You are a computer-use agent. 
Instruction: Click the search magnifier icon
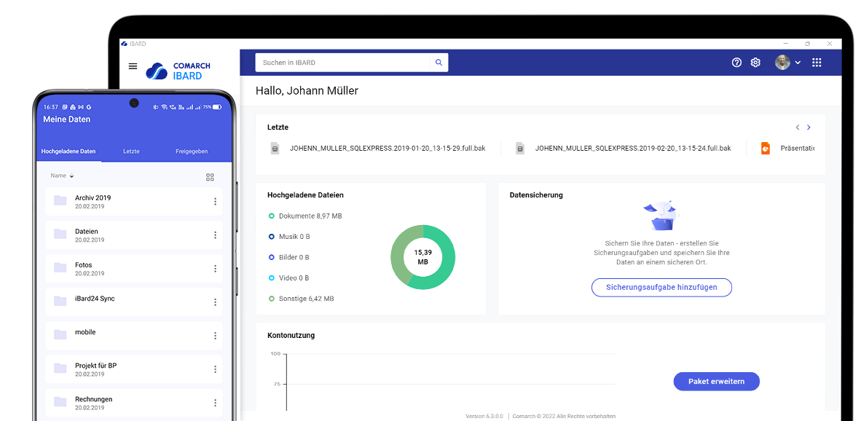(439, 63)
